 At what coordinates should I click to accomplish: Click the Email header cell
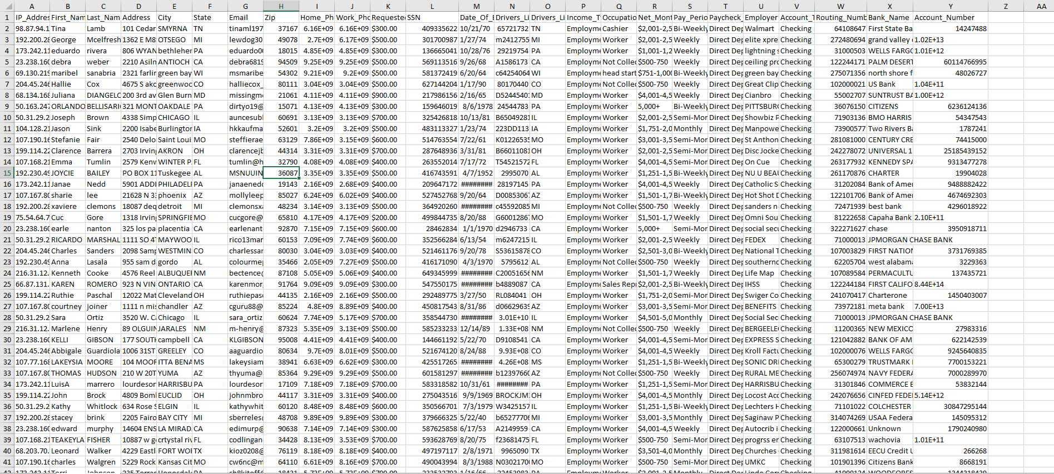pyautogui.click(x=245, y=17)
